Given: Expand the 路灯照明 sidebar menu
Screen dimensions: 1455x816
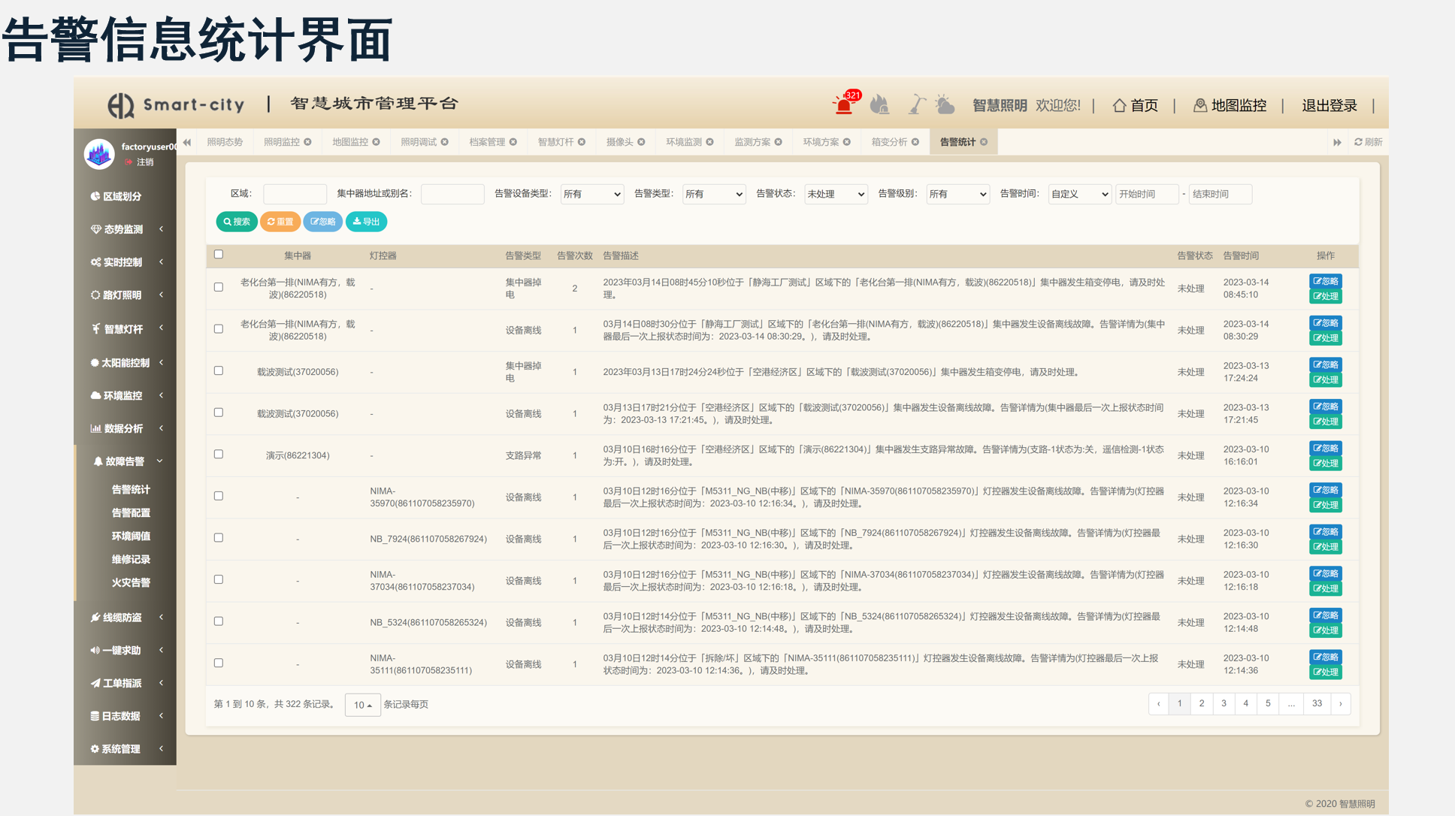Looking at the screenshot, I should (126, 295).
